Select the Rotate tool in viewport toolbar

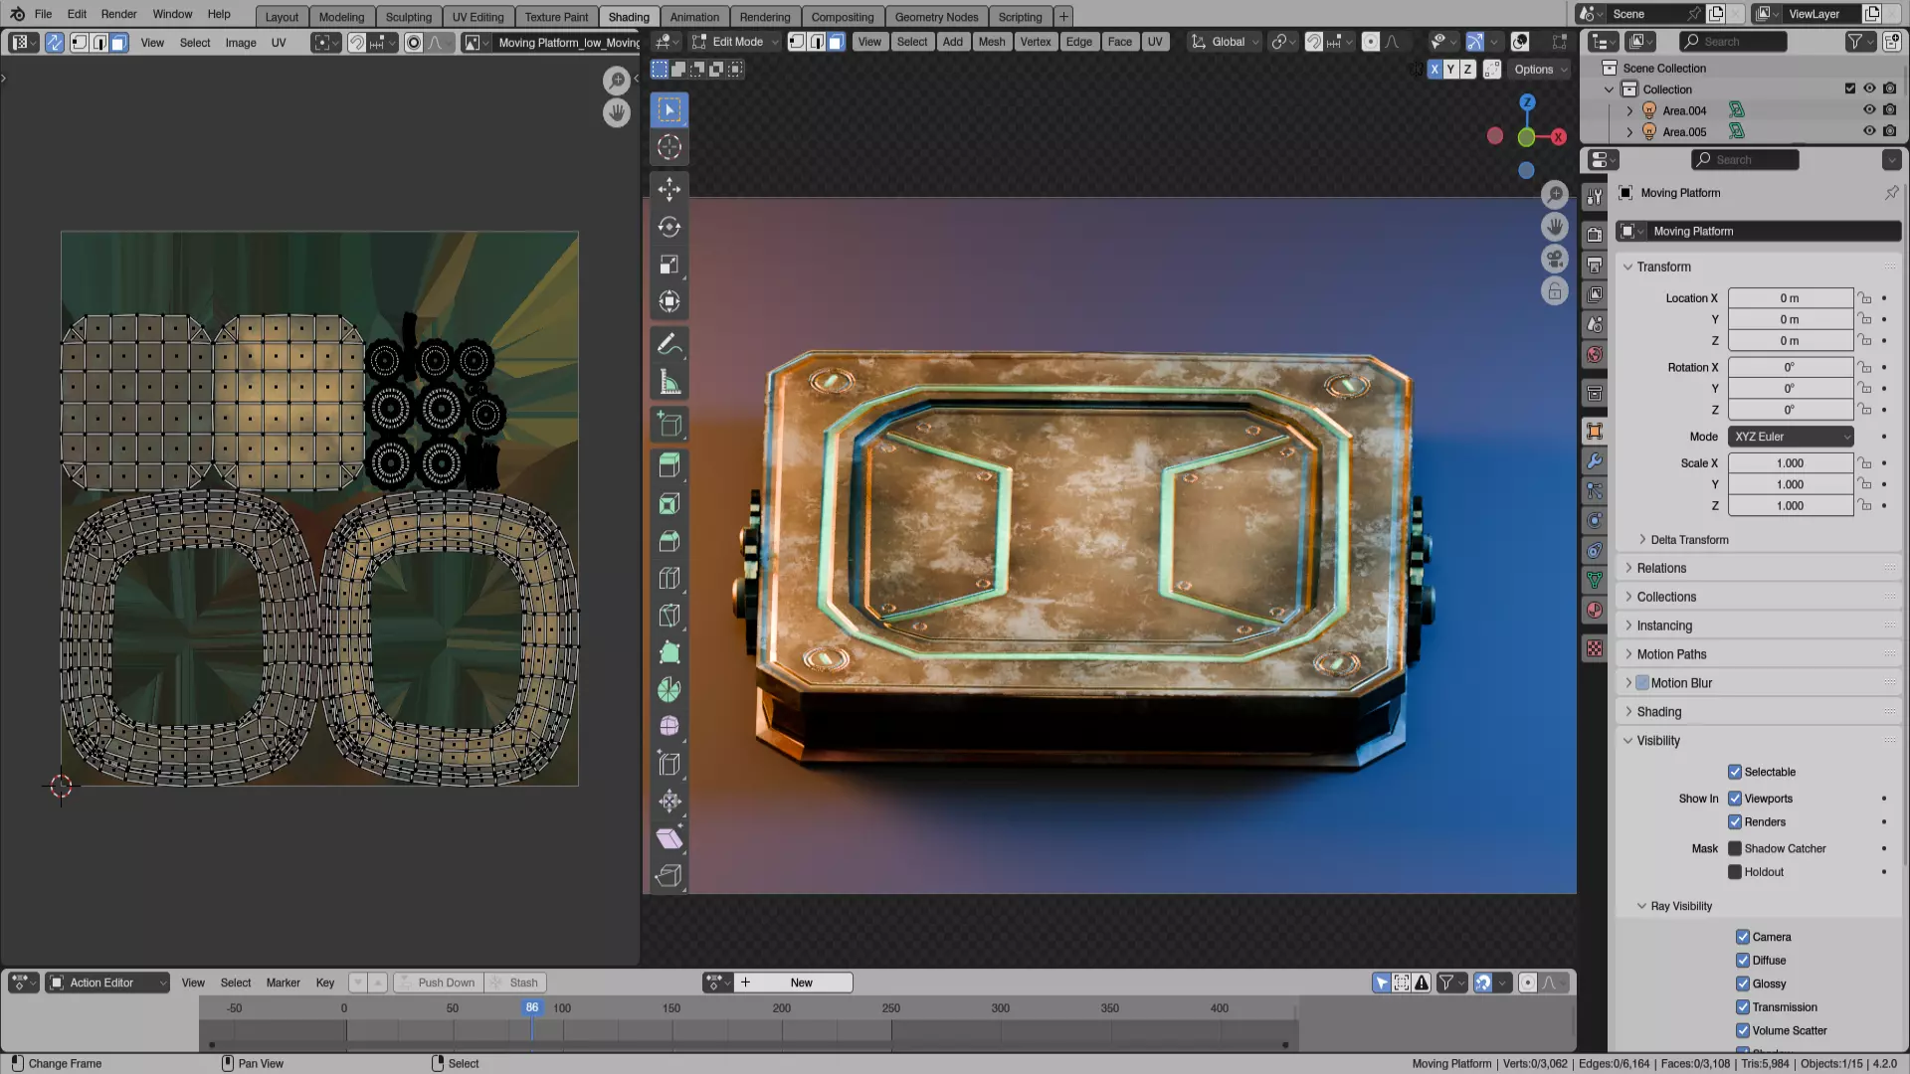tap(669, 227)
